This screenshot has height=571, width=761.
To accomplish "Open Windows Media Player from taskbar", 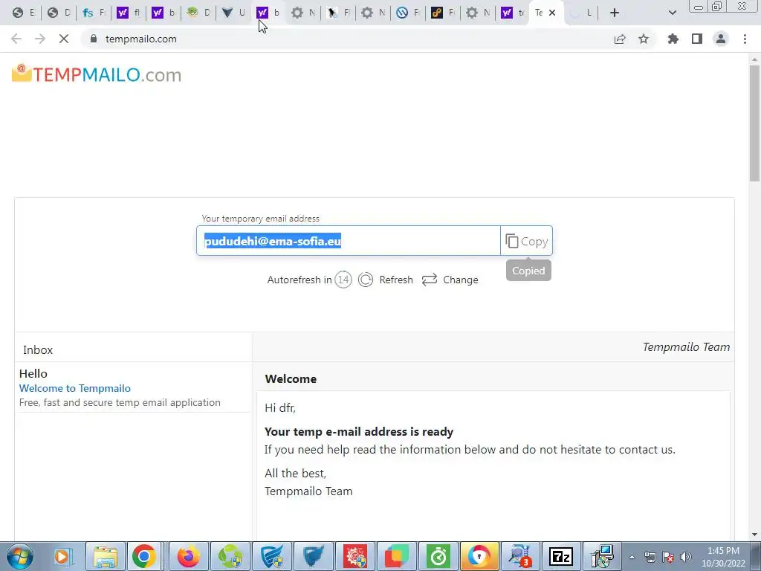I will pyautogui.click(x=63, y=556).
